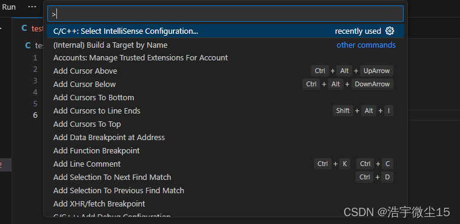Select Add Selection To Next Find Match
The width and height of the screenshot is (460, 224).
click(225, 178)
